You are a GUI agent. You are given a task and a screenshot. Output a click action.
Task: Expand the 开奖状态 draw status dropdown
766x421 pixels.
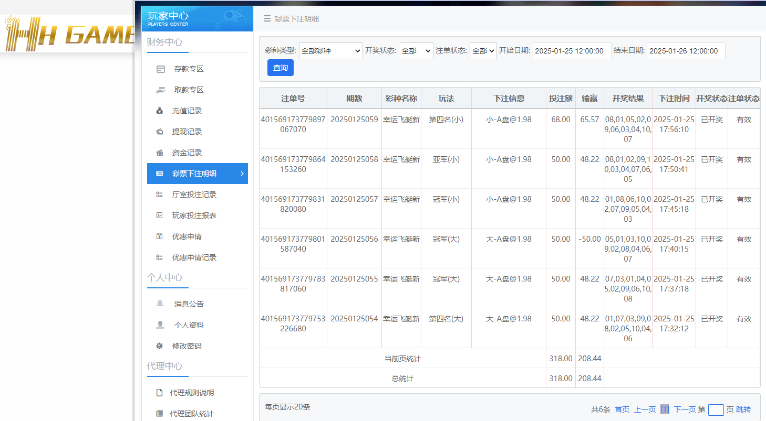[x=416, y=51]
